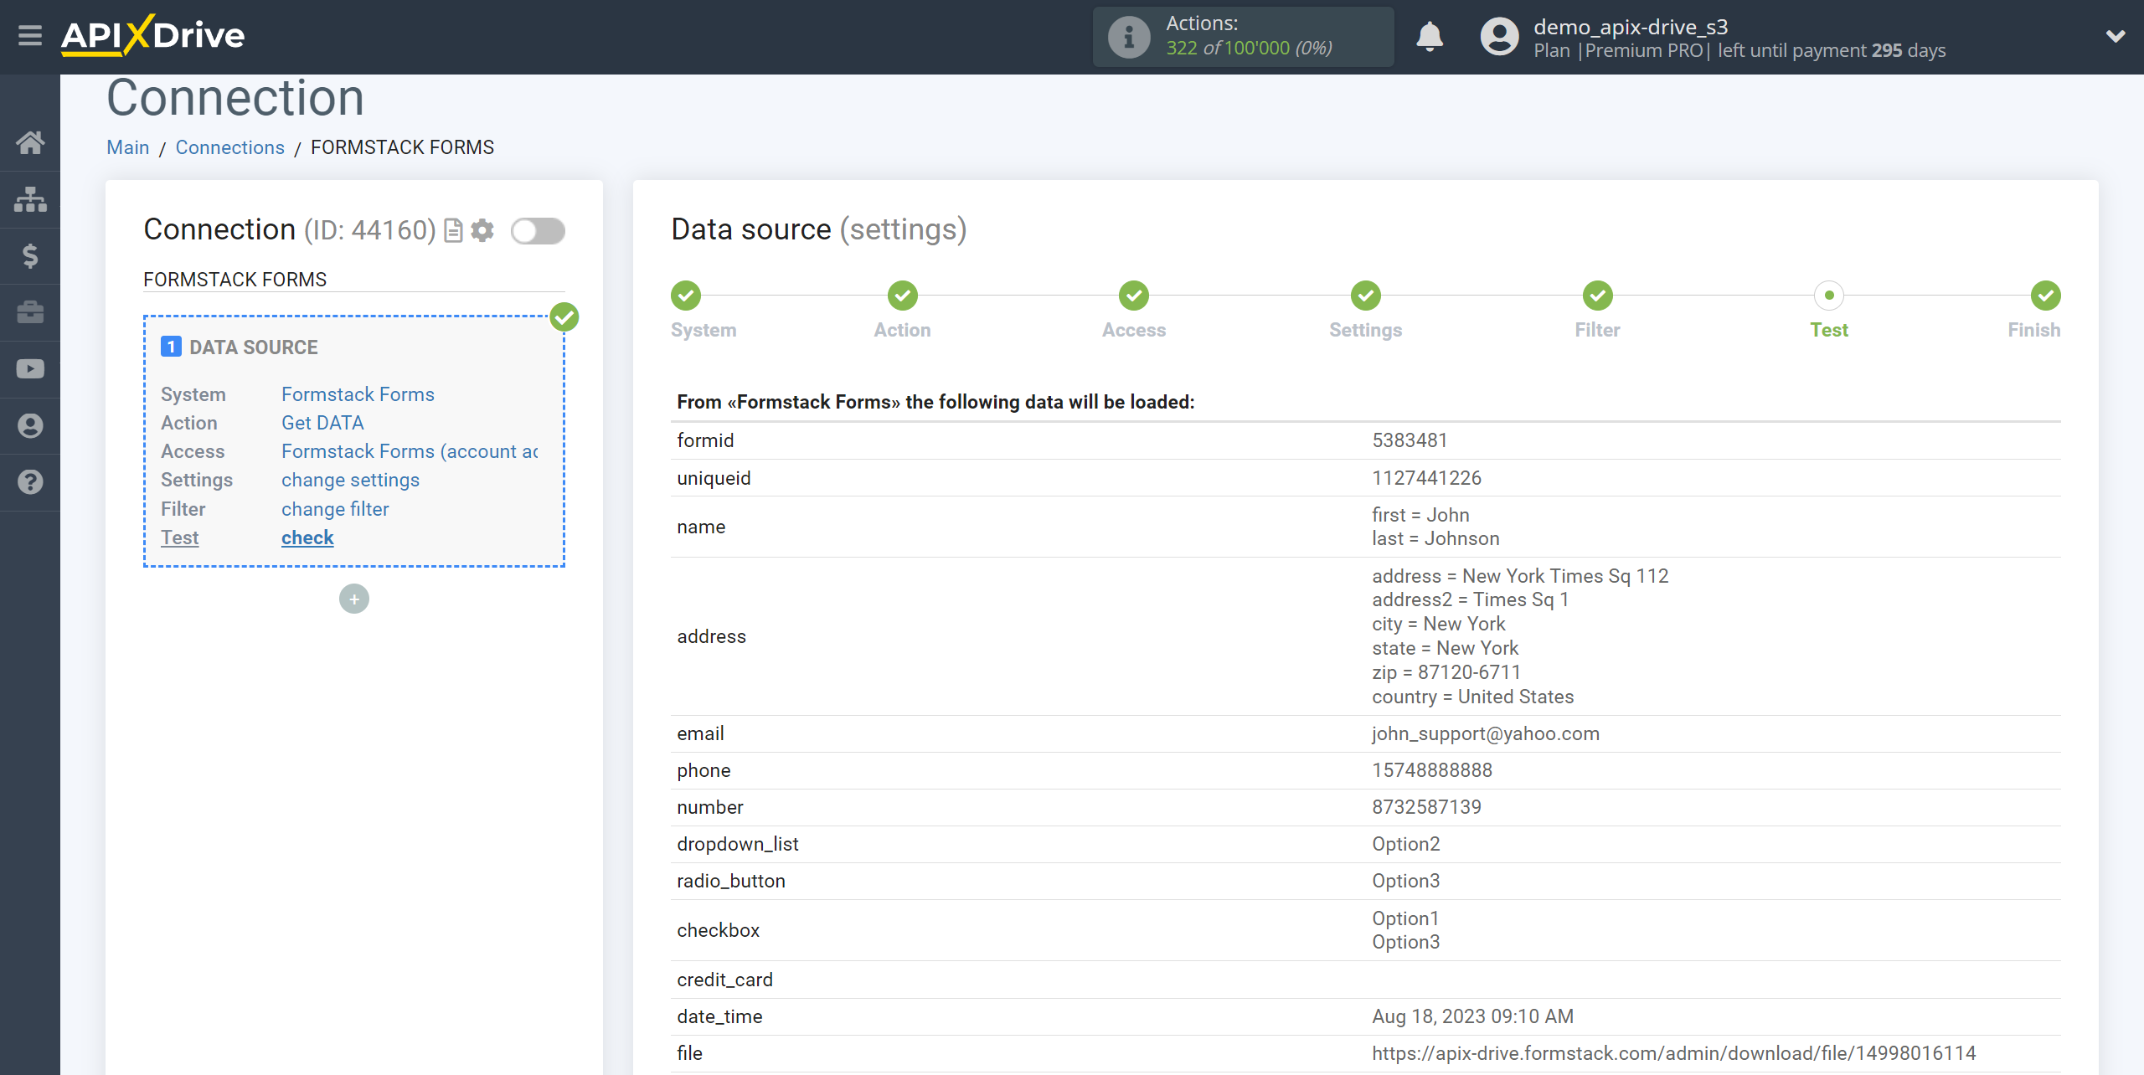2144x1075 pixels.
Task: Click the Finish step checkmark circle
Action: pos(2046,296)
